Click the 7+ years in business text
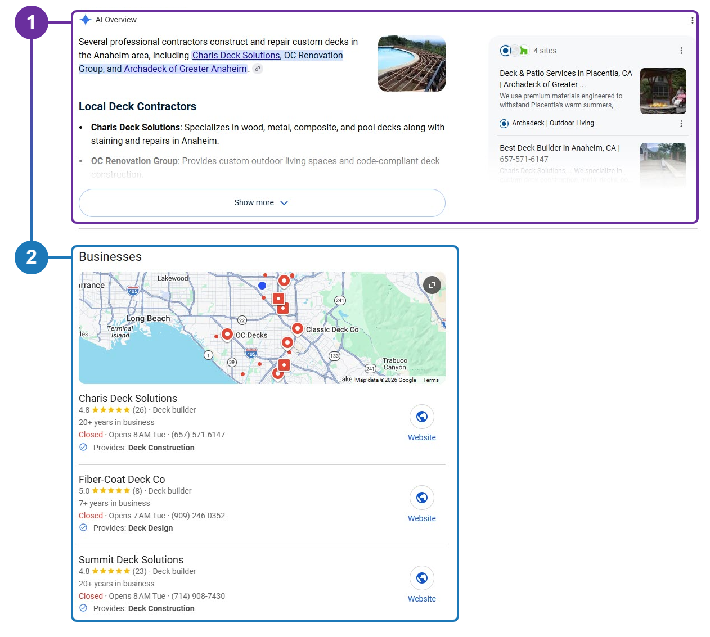Image resolution: width=710 pixels, height=637 pixels. (x=114, y=503)
